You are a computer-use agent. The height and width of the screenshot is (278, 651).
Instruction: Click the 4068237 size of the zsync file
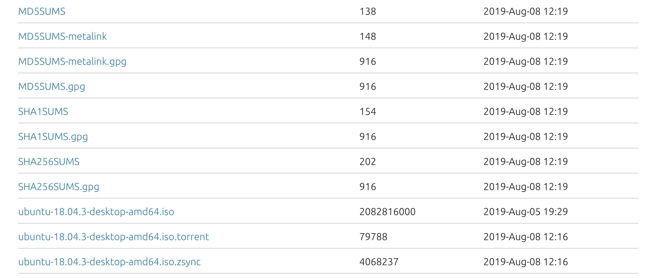pos(379,262)
